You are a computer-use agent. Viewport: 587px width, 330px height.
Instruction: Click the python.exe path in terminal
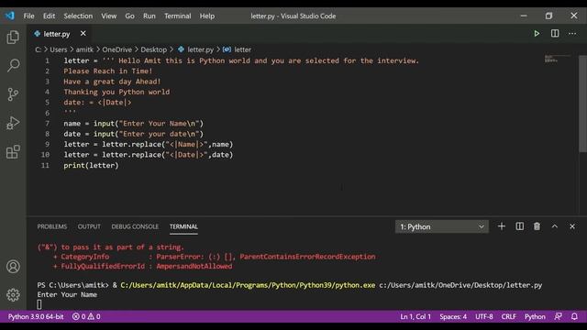(248, 285)
